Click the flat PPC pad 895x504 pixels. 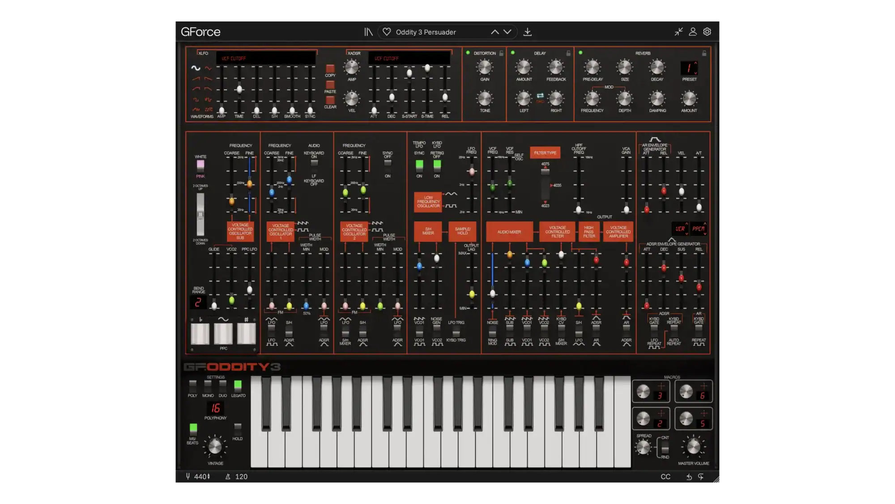(200, 333)
